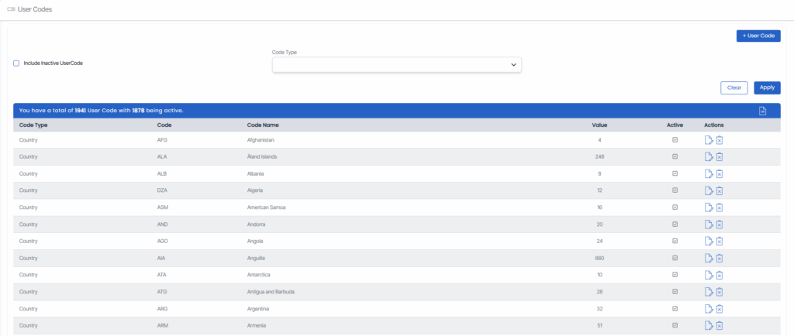Image resolution: width=794 pixels, height=336 pixels.
Task: Delete the Antarctica user code
Action: [720, 275]
